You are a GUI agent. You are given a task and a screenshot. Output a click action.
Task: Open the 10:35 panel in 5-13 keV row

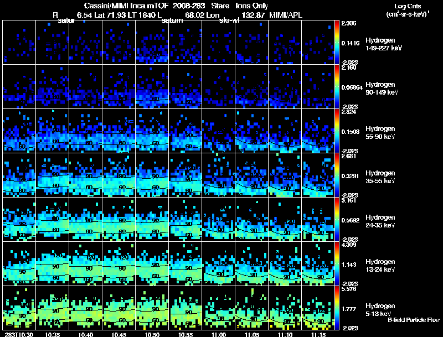pos(53,308)
